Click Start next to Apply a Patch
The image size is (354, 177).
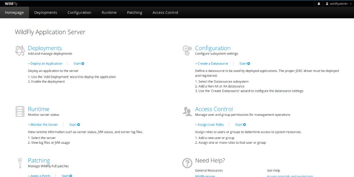click(67, 176)
